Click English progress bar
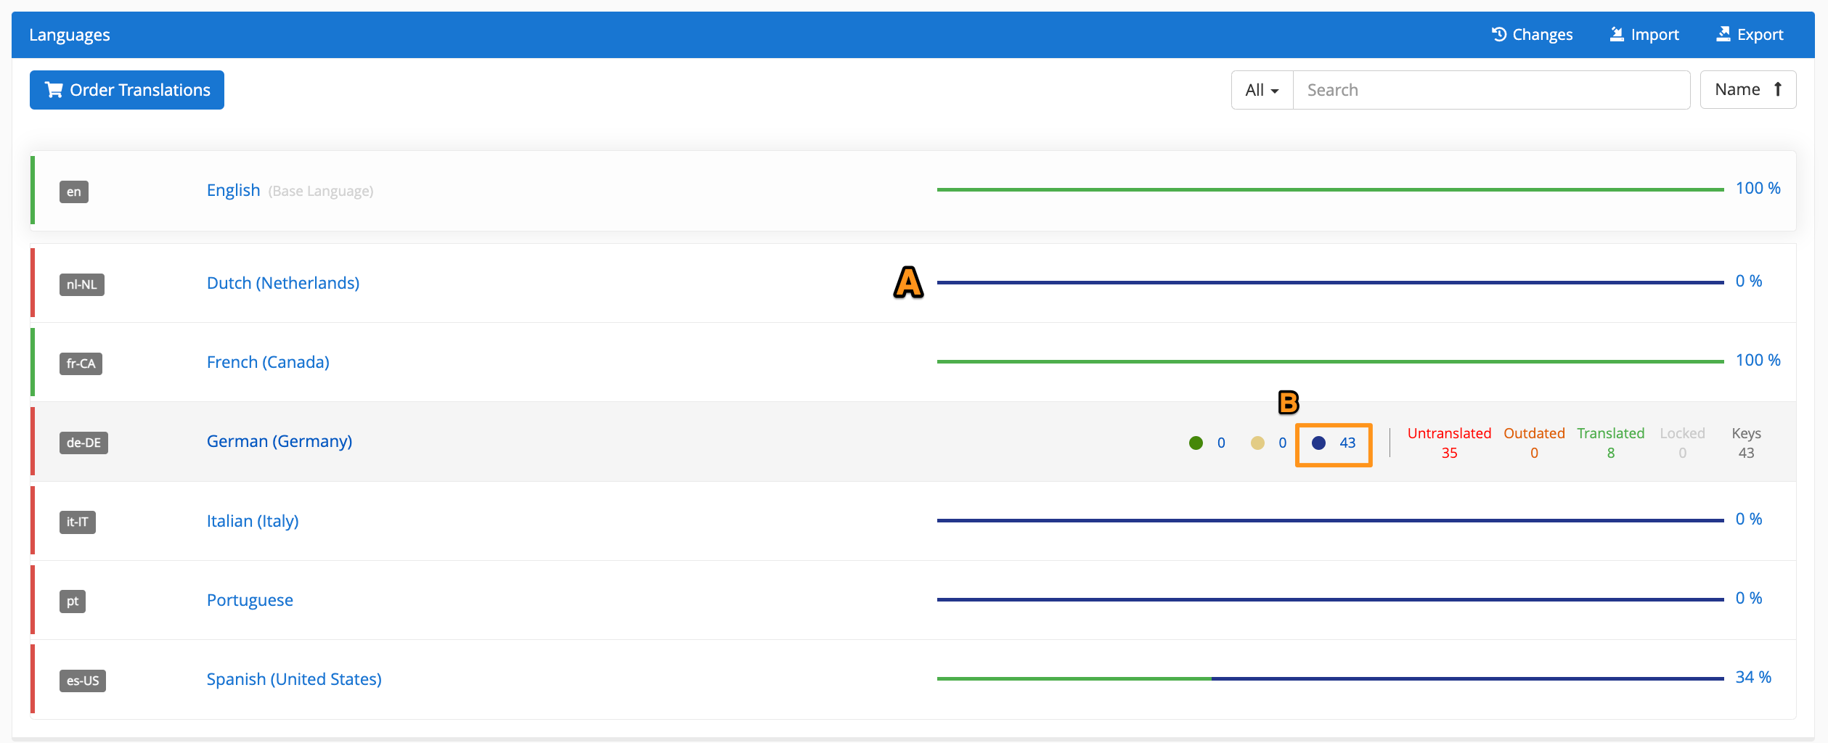 coord(1331,189)
